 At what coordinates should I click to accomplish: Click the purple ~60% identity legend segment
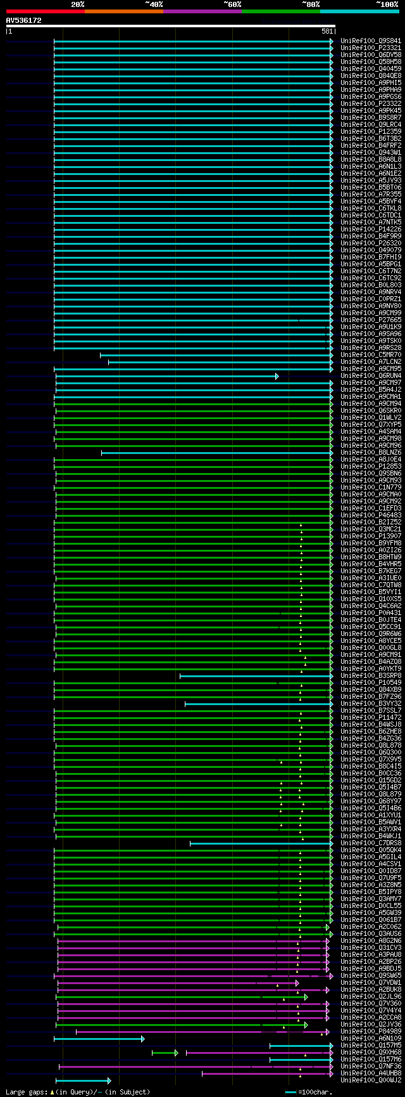coord(202,11)
